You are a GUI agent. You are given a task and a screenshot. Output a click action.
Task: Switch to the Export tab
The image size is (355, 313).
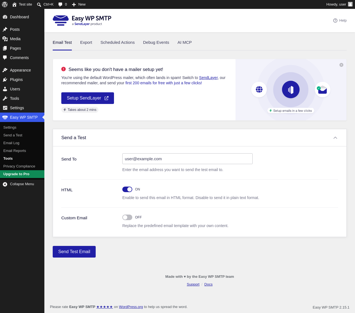(86, 42)
